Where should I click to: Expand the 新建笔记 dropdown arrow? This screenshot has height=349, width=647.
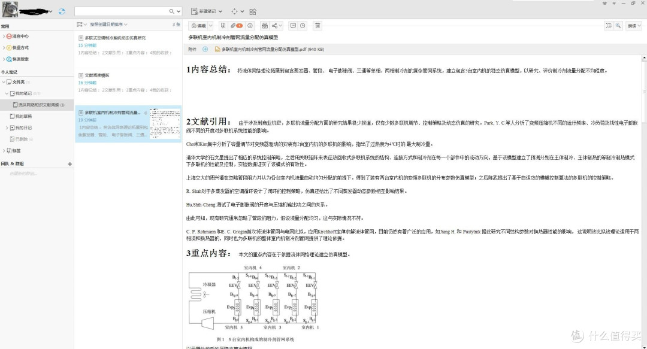pos(220,11)
